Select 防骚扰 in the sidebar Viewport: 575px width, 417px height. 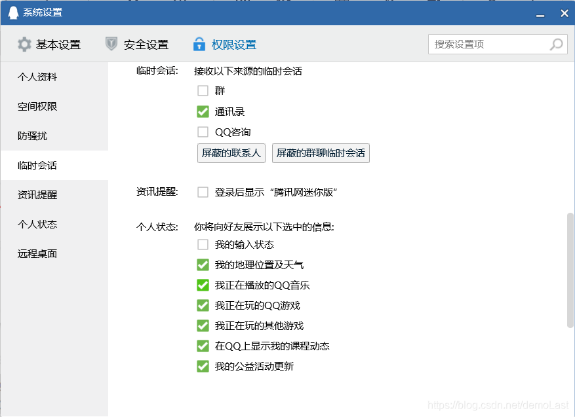(54, 136)
